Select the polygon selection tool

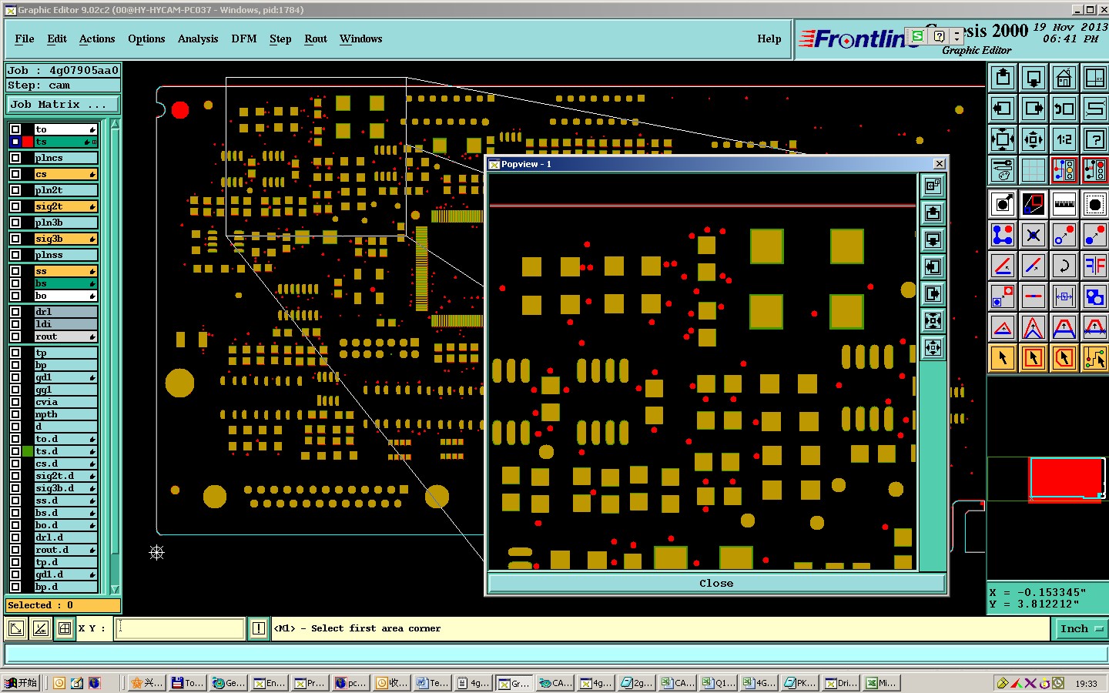point(1064,357)
